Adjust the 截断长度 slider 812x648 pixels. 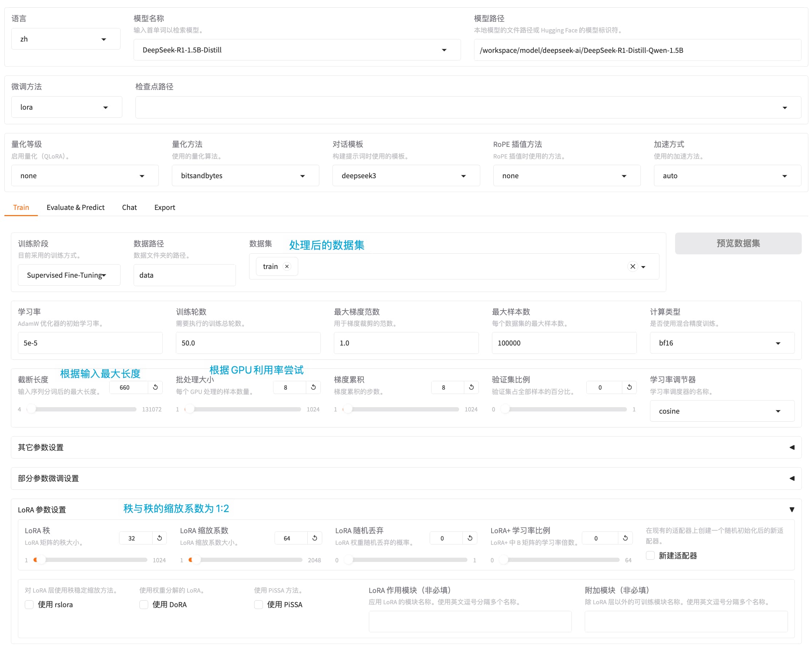coord(82,409)
